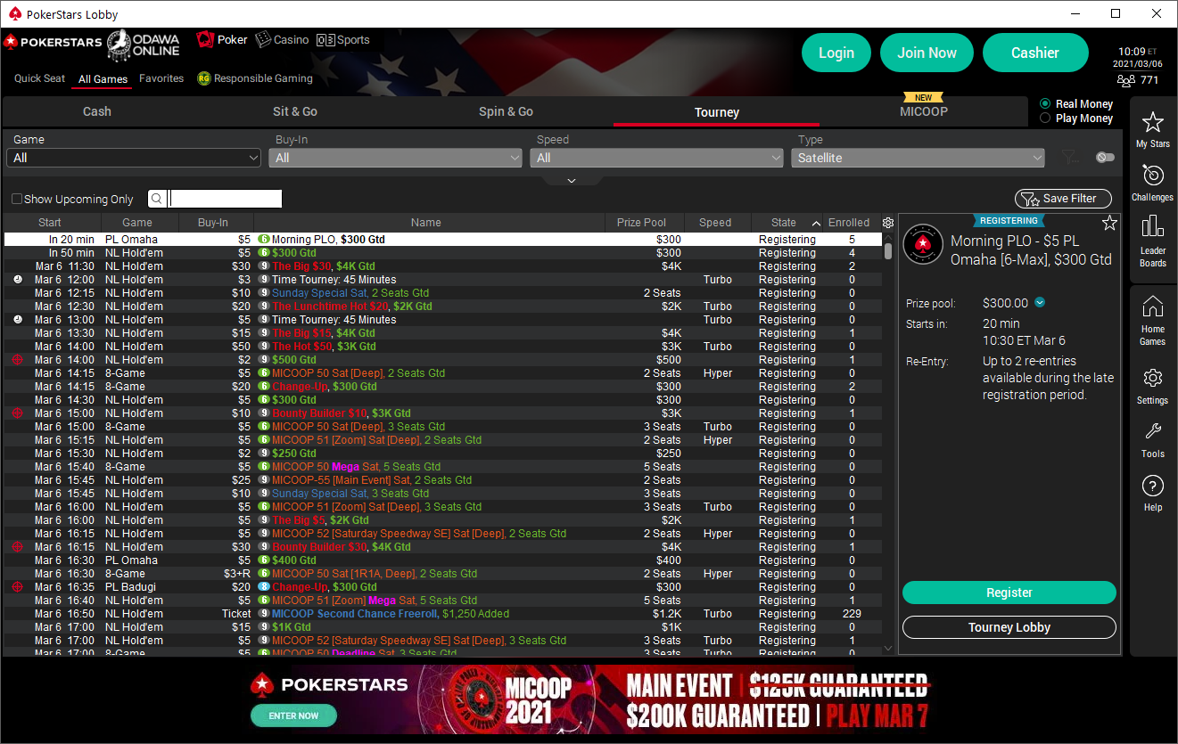Click the Register button

pyautogui.click(x=1009, y=593)
